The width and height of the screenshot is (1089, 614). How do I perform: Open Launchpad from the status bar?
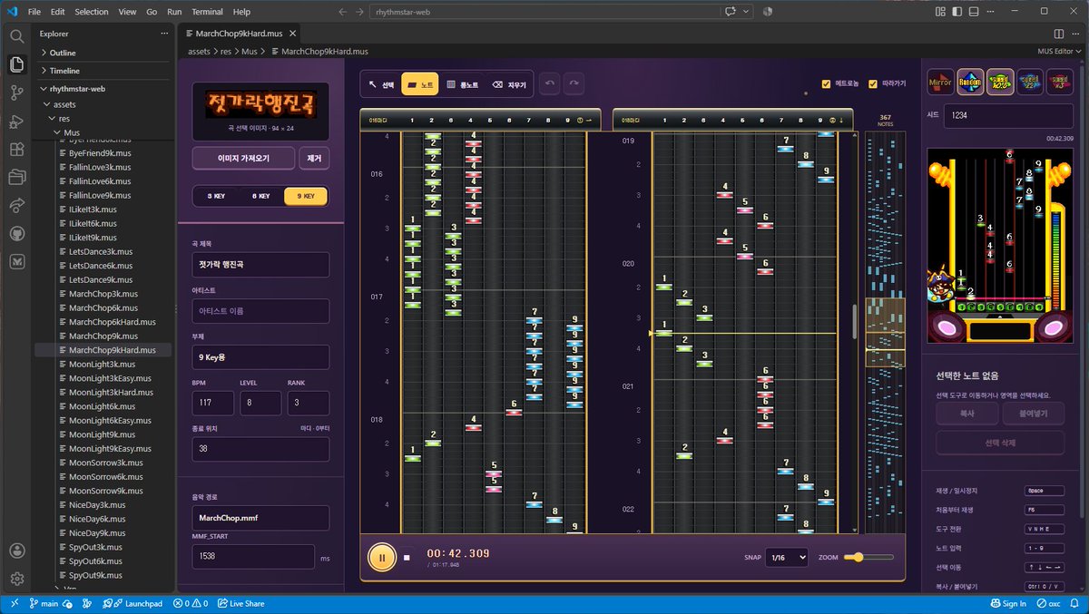tap(132, 603)
